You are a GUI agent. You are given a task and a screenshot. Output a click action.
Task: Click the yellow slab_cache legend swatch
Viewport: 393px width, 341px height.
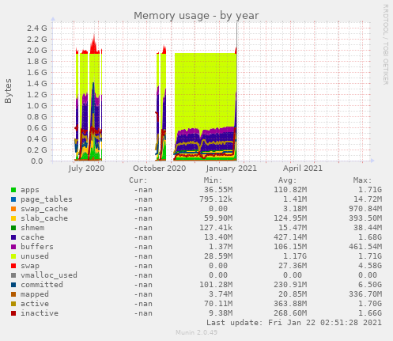pos(13,218)
